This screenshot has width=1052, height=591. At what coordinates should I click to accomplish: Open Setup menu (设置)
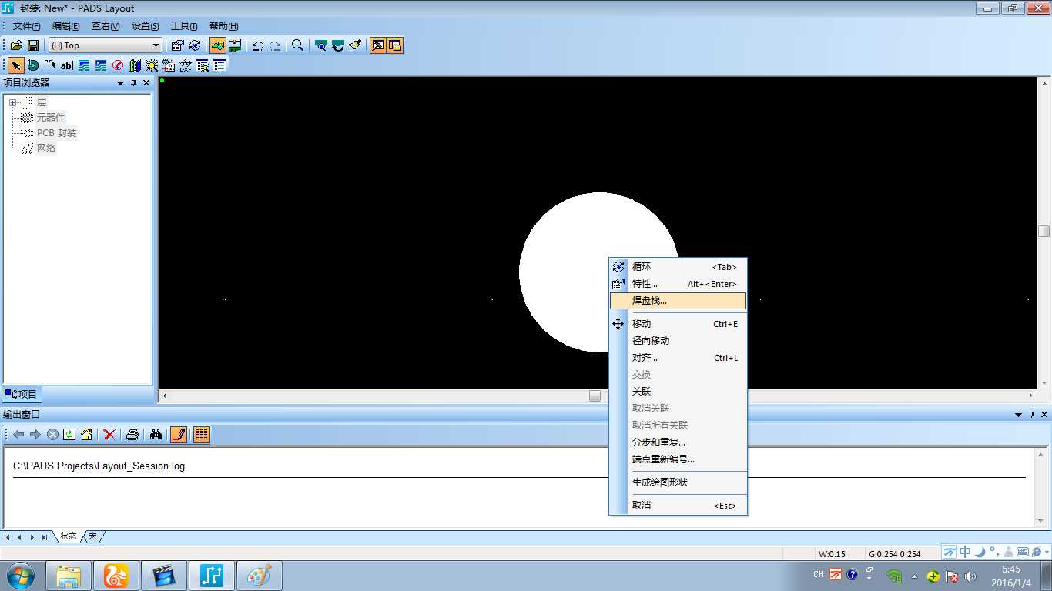(x=145, y=26)
